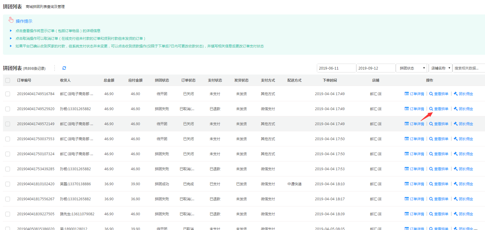Click the 下单时间 column header
This screenshot has width=485, height=230.
[x=330, y=80]
